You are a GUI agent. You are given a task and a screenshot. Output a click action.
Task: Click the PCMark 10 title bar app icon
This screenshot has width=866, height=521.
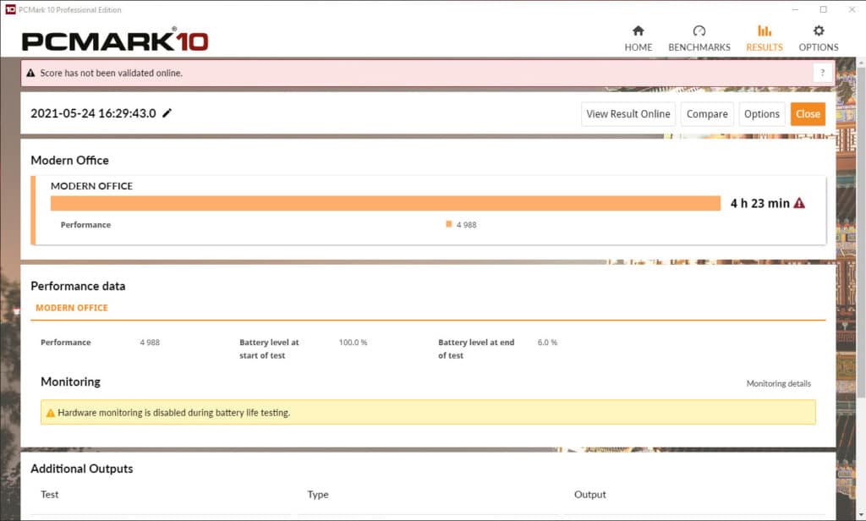(10, 9)
